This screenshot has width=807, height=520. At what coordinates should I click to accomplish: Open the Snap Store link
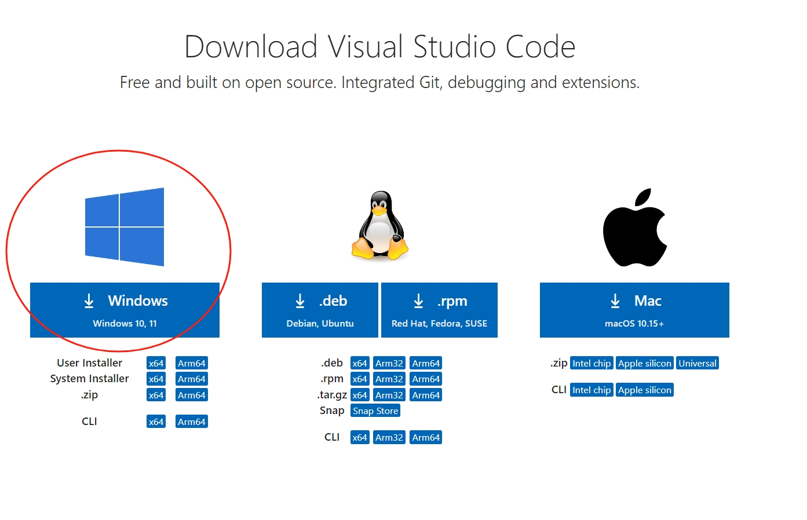(x=375, y=411)
